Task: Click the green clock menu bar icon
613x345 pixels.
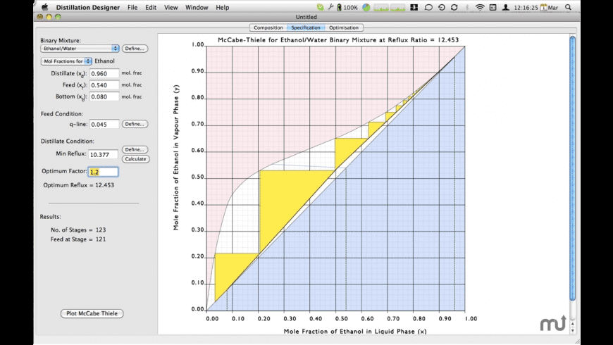Action: pos(320,7)
